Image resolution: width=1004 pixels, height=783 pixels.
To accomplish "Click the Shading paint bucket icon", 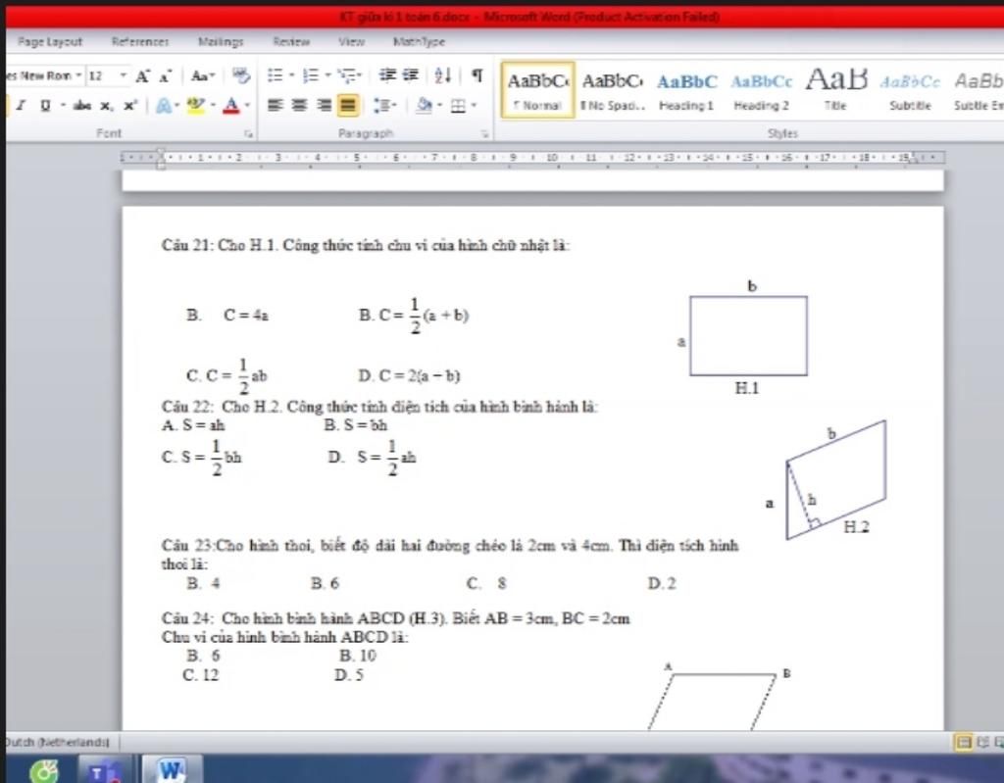I will [424, 105].
